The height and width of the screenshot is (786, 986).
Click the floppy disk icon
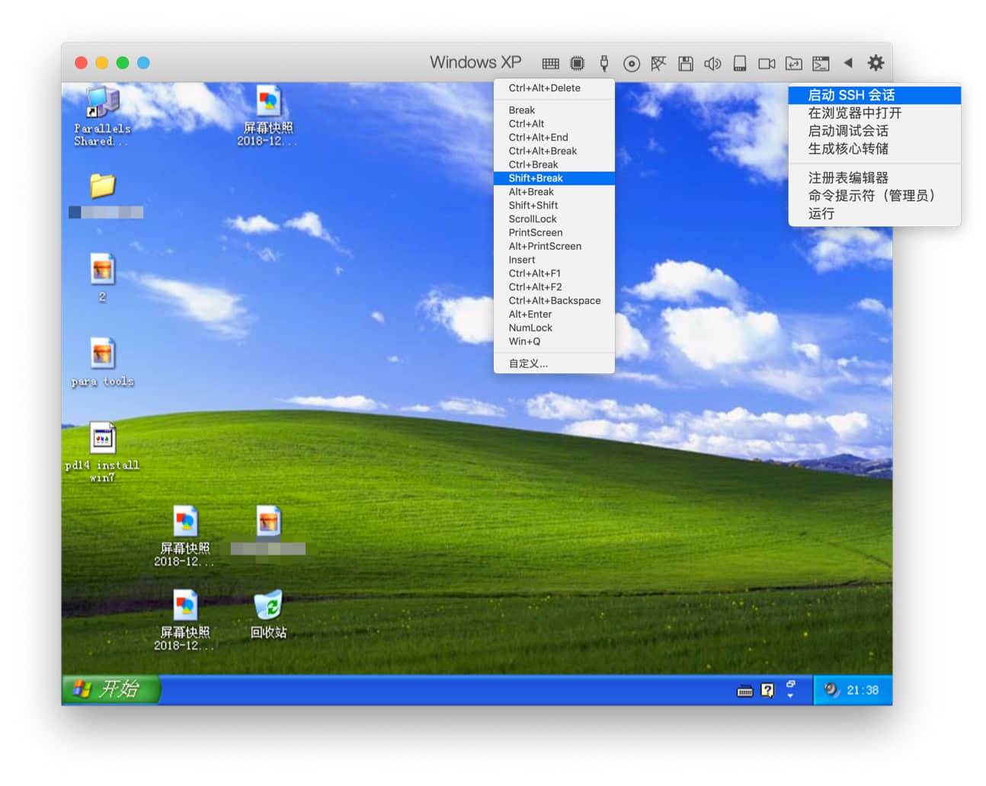click(x=686, y=63)
